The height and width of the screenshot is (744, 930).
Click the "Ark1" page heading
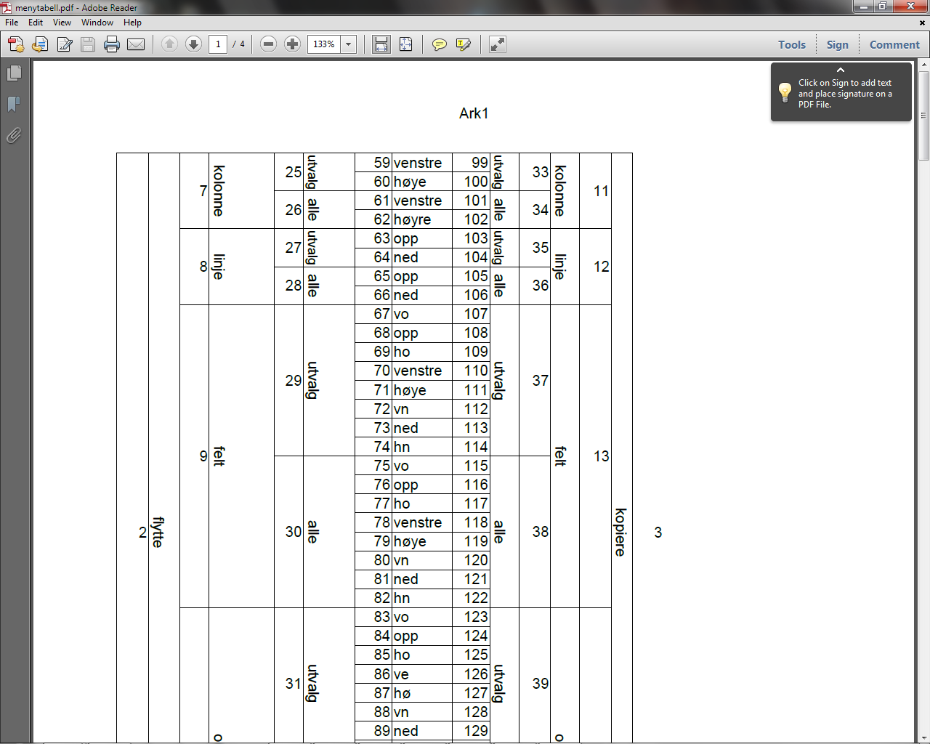[x=474, y=113]
